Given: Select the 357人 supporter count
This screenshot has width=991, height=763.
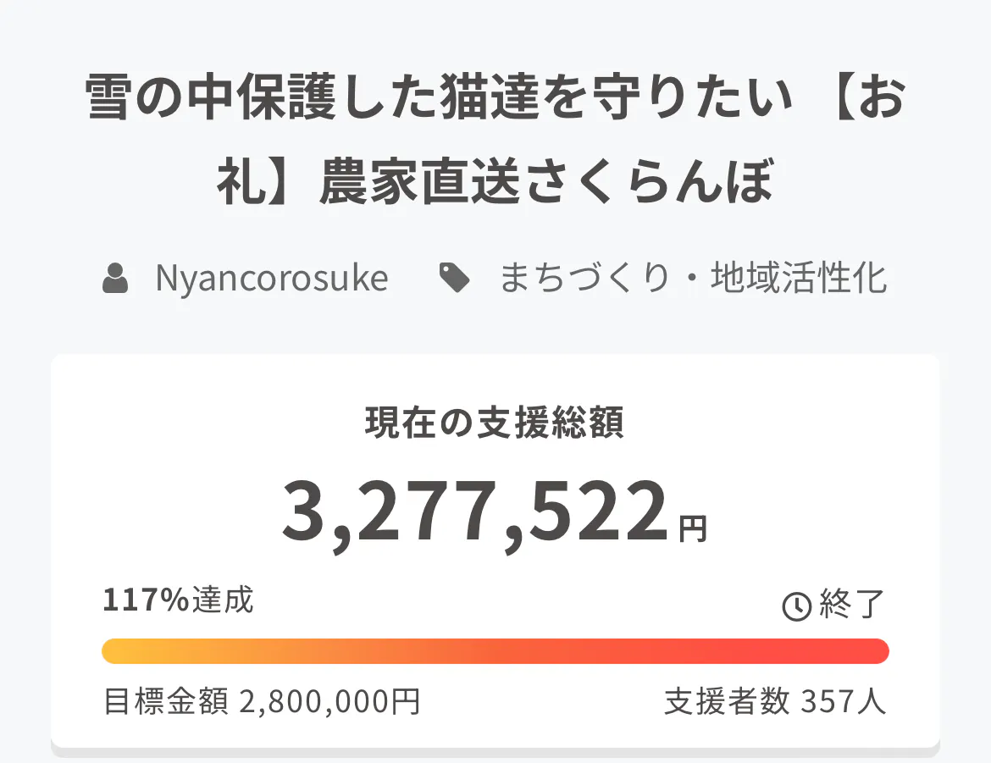Looking at the screenshot, I should pyautogui.click(x=843, y=702).
